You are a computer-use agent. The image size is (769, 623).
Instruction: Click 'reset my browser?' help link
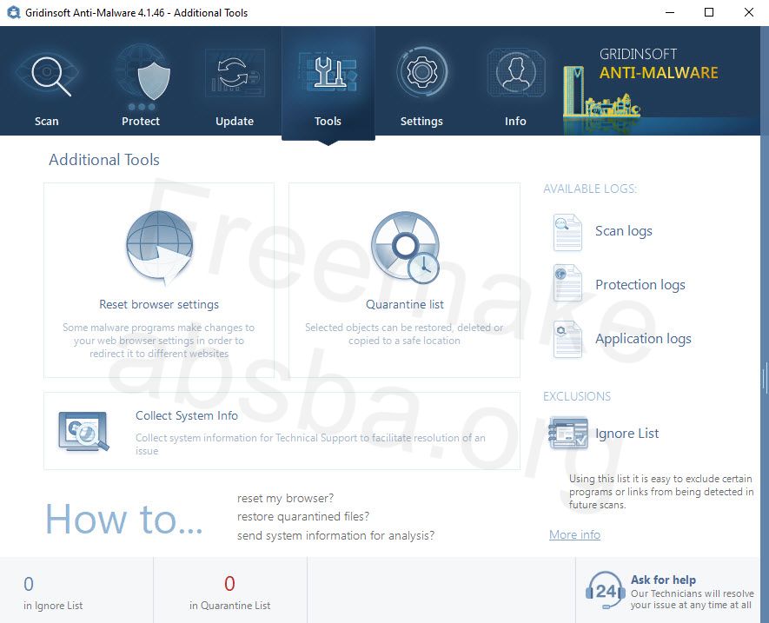click(285, 498)
